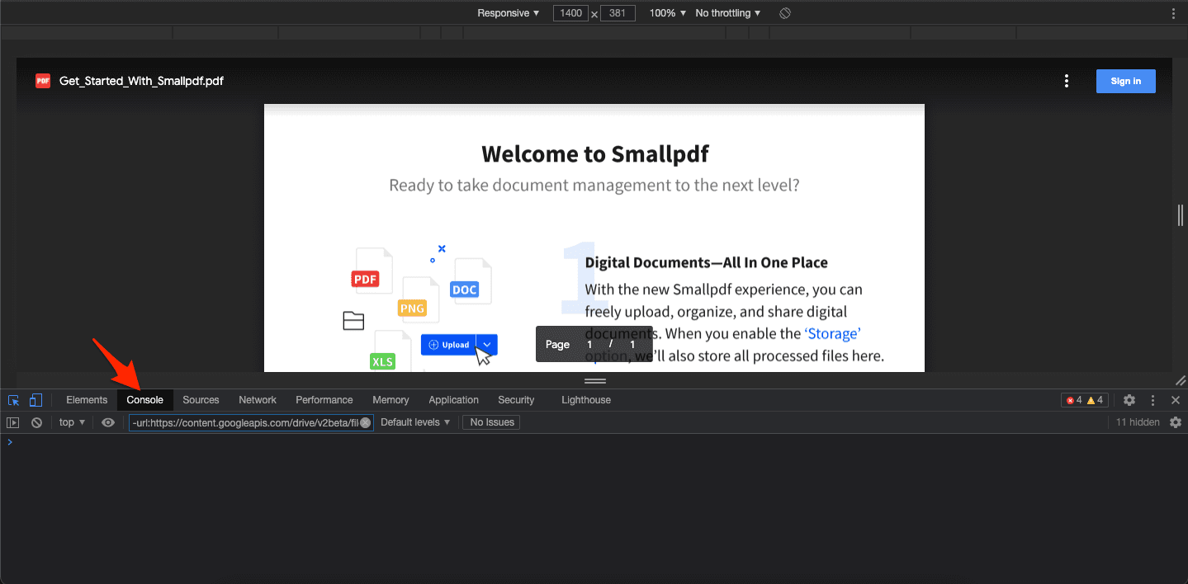Clear the console filter text
Image resolution: width=1188 pixels, height=584 pixels.
(x=365, y=422)
